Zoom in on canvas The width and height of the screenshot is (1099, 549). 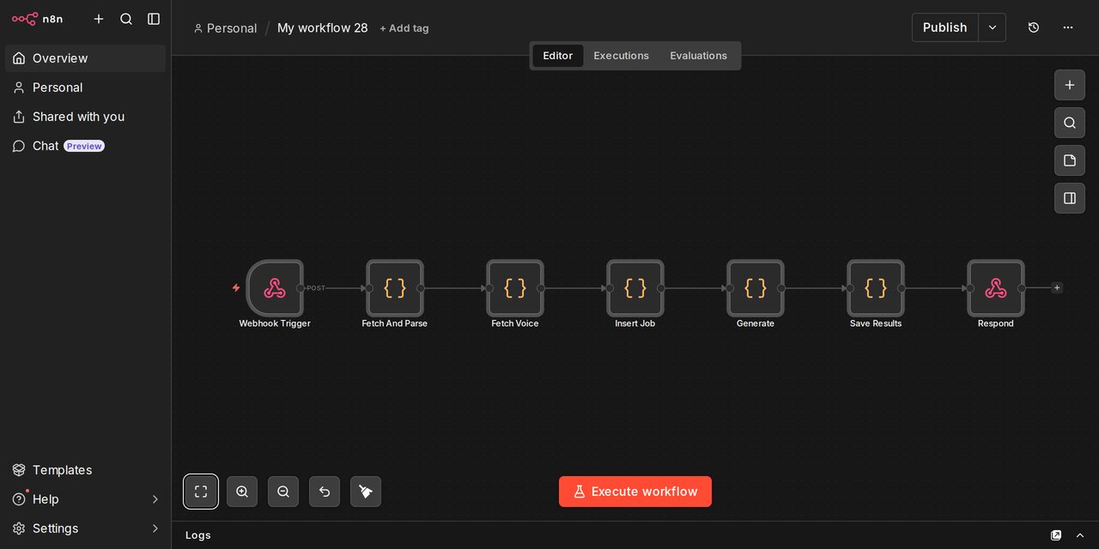point(242,492)
